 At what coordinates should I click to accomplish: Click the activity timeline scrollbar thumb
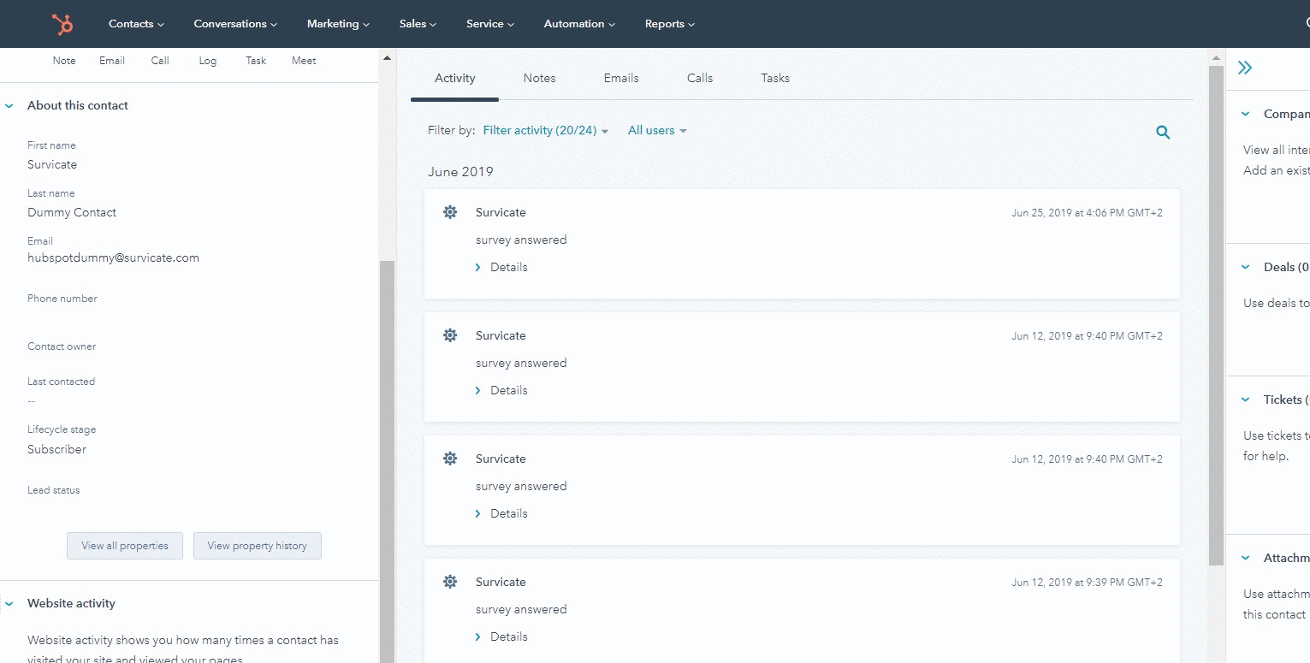click(1216, 315)
